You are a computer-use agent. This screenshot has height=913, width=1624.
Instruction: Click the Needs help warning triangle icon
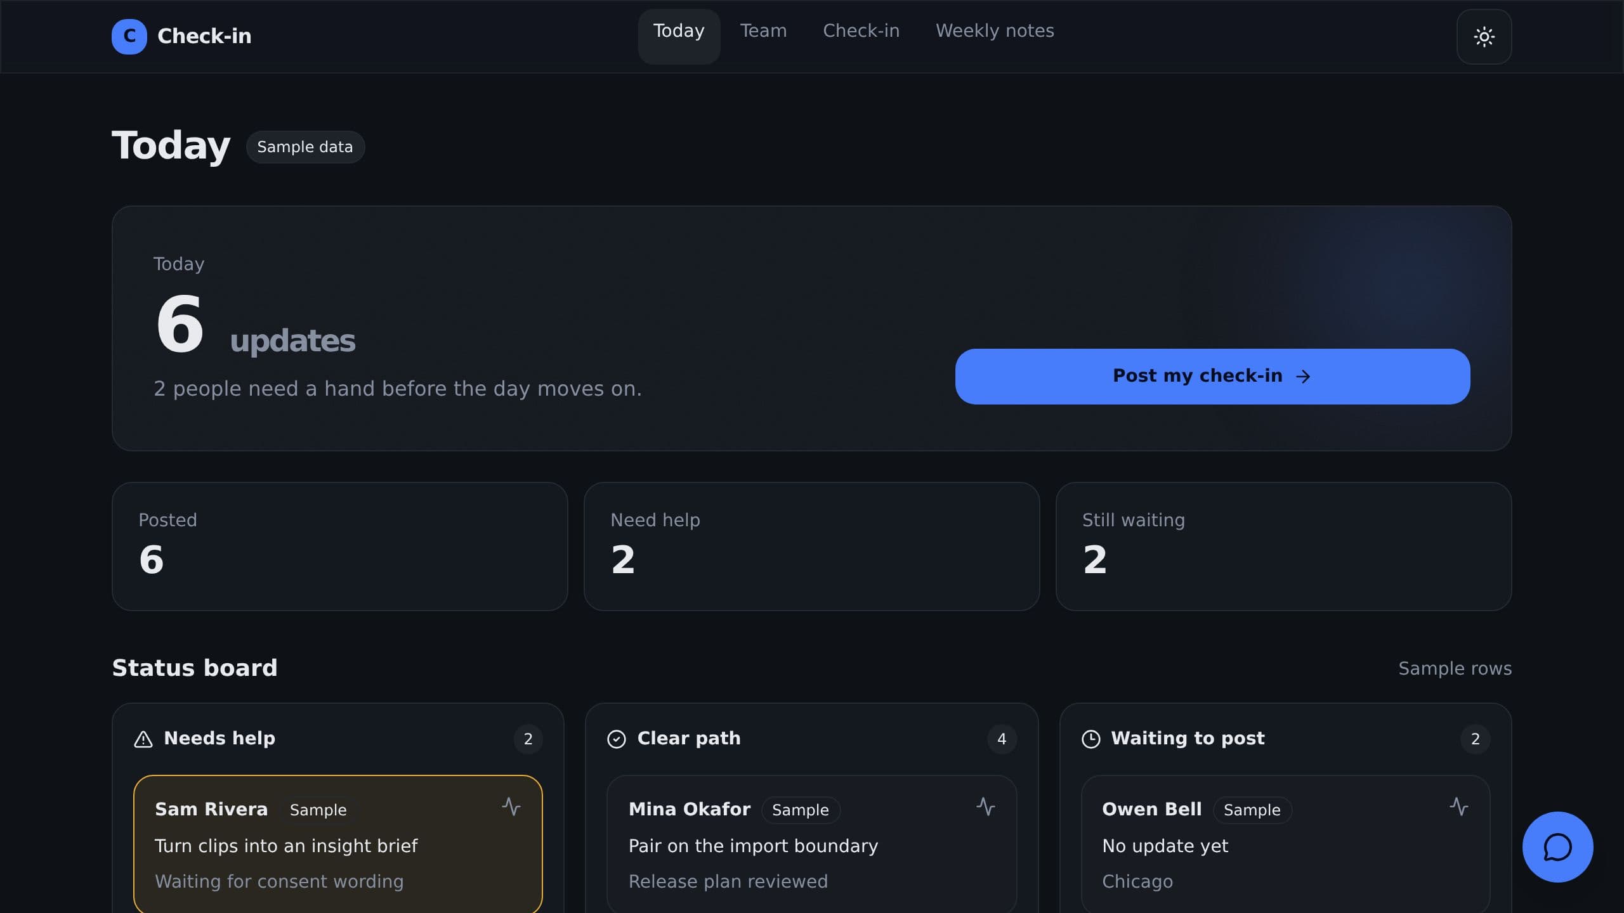click(x=143, y=739)
